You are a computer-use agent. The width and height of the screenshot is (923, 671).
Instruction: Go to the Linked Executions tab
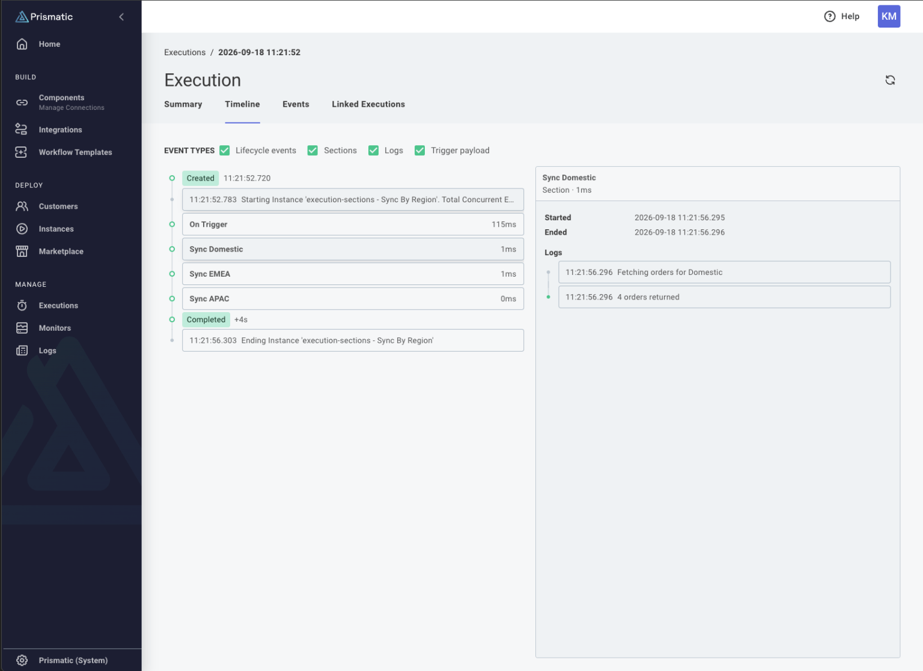point(368,104)
